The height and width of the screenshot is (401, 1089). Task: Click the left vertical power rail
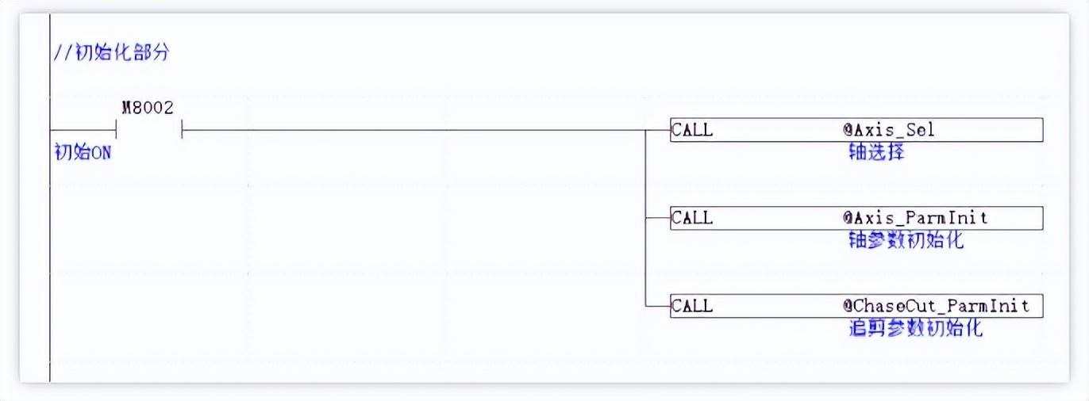point(50,238)
